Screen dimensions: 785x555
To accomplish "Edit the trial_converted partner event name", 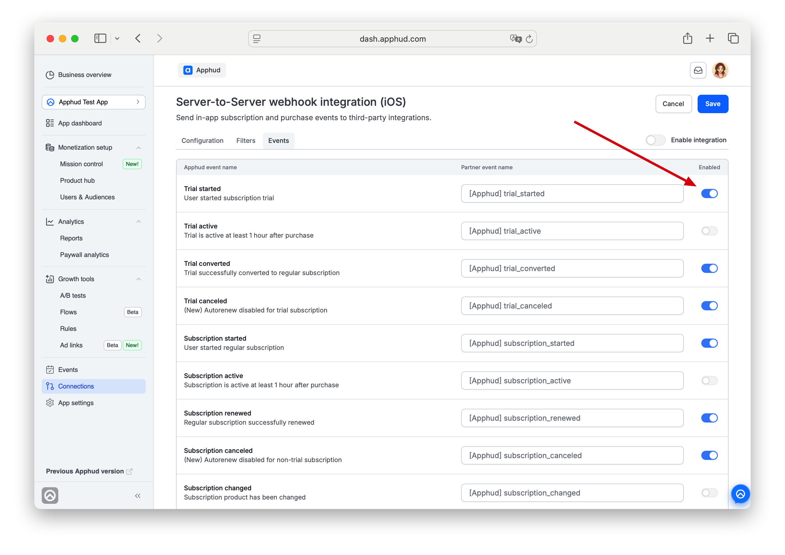I will point(572,268).
